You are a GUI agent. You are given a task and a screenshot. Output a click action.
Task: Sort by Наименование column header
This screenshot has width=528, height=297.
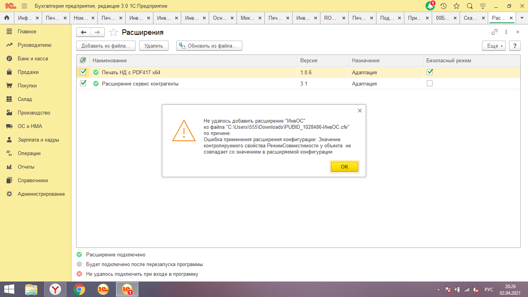193,61
